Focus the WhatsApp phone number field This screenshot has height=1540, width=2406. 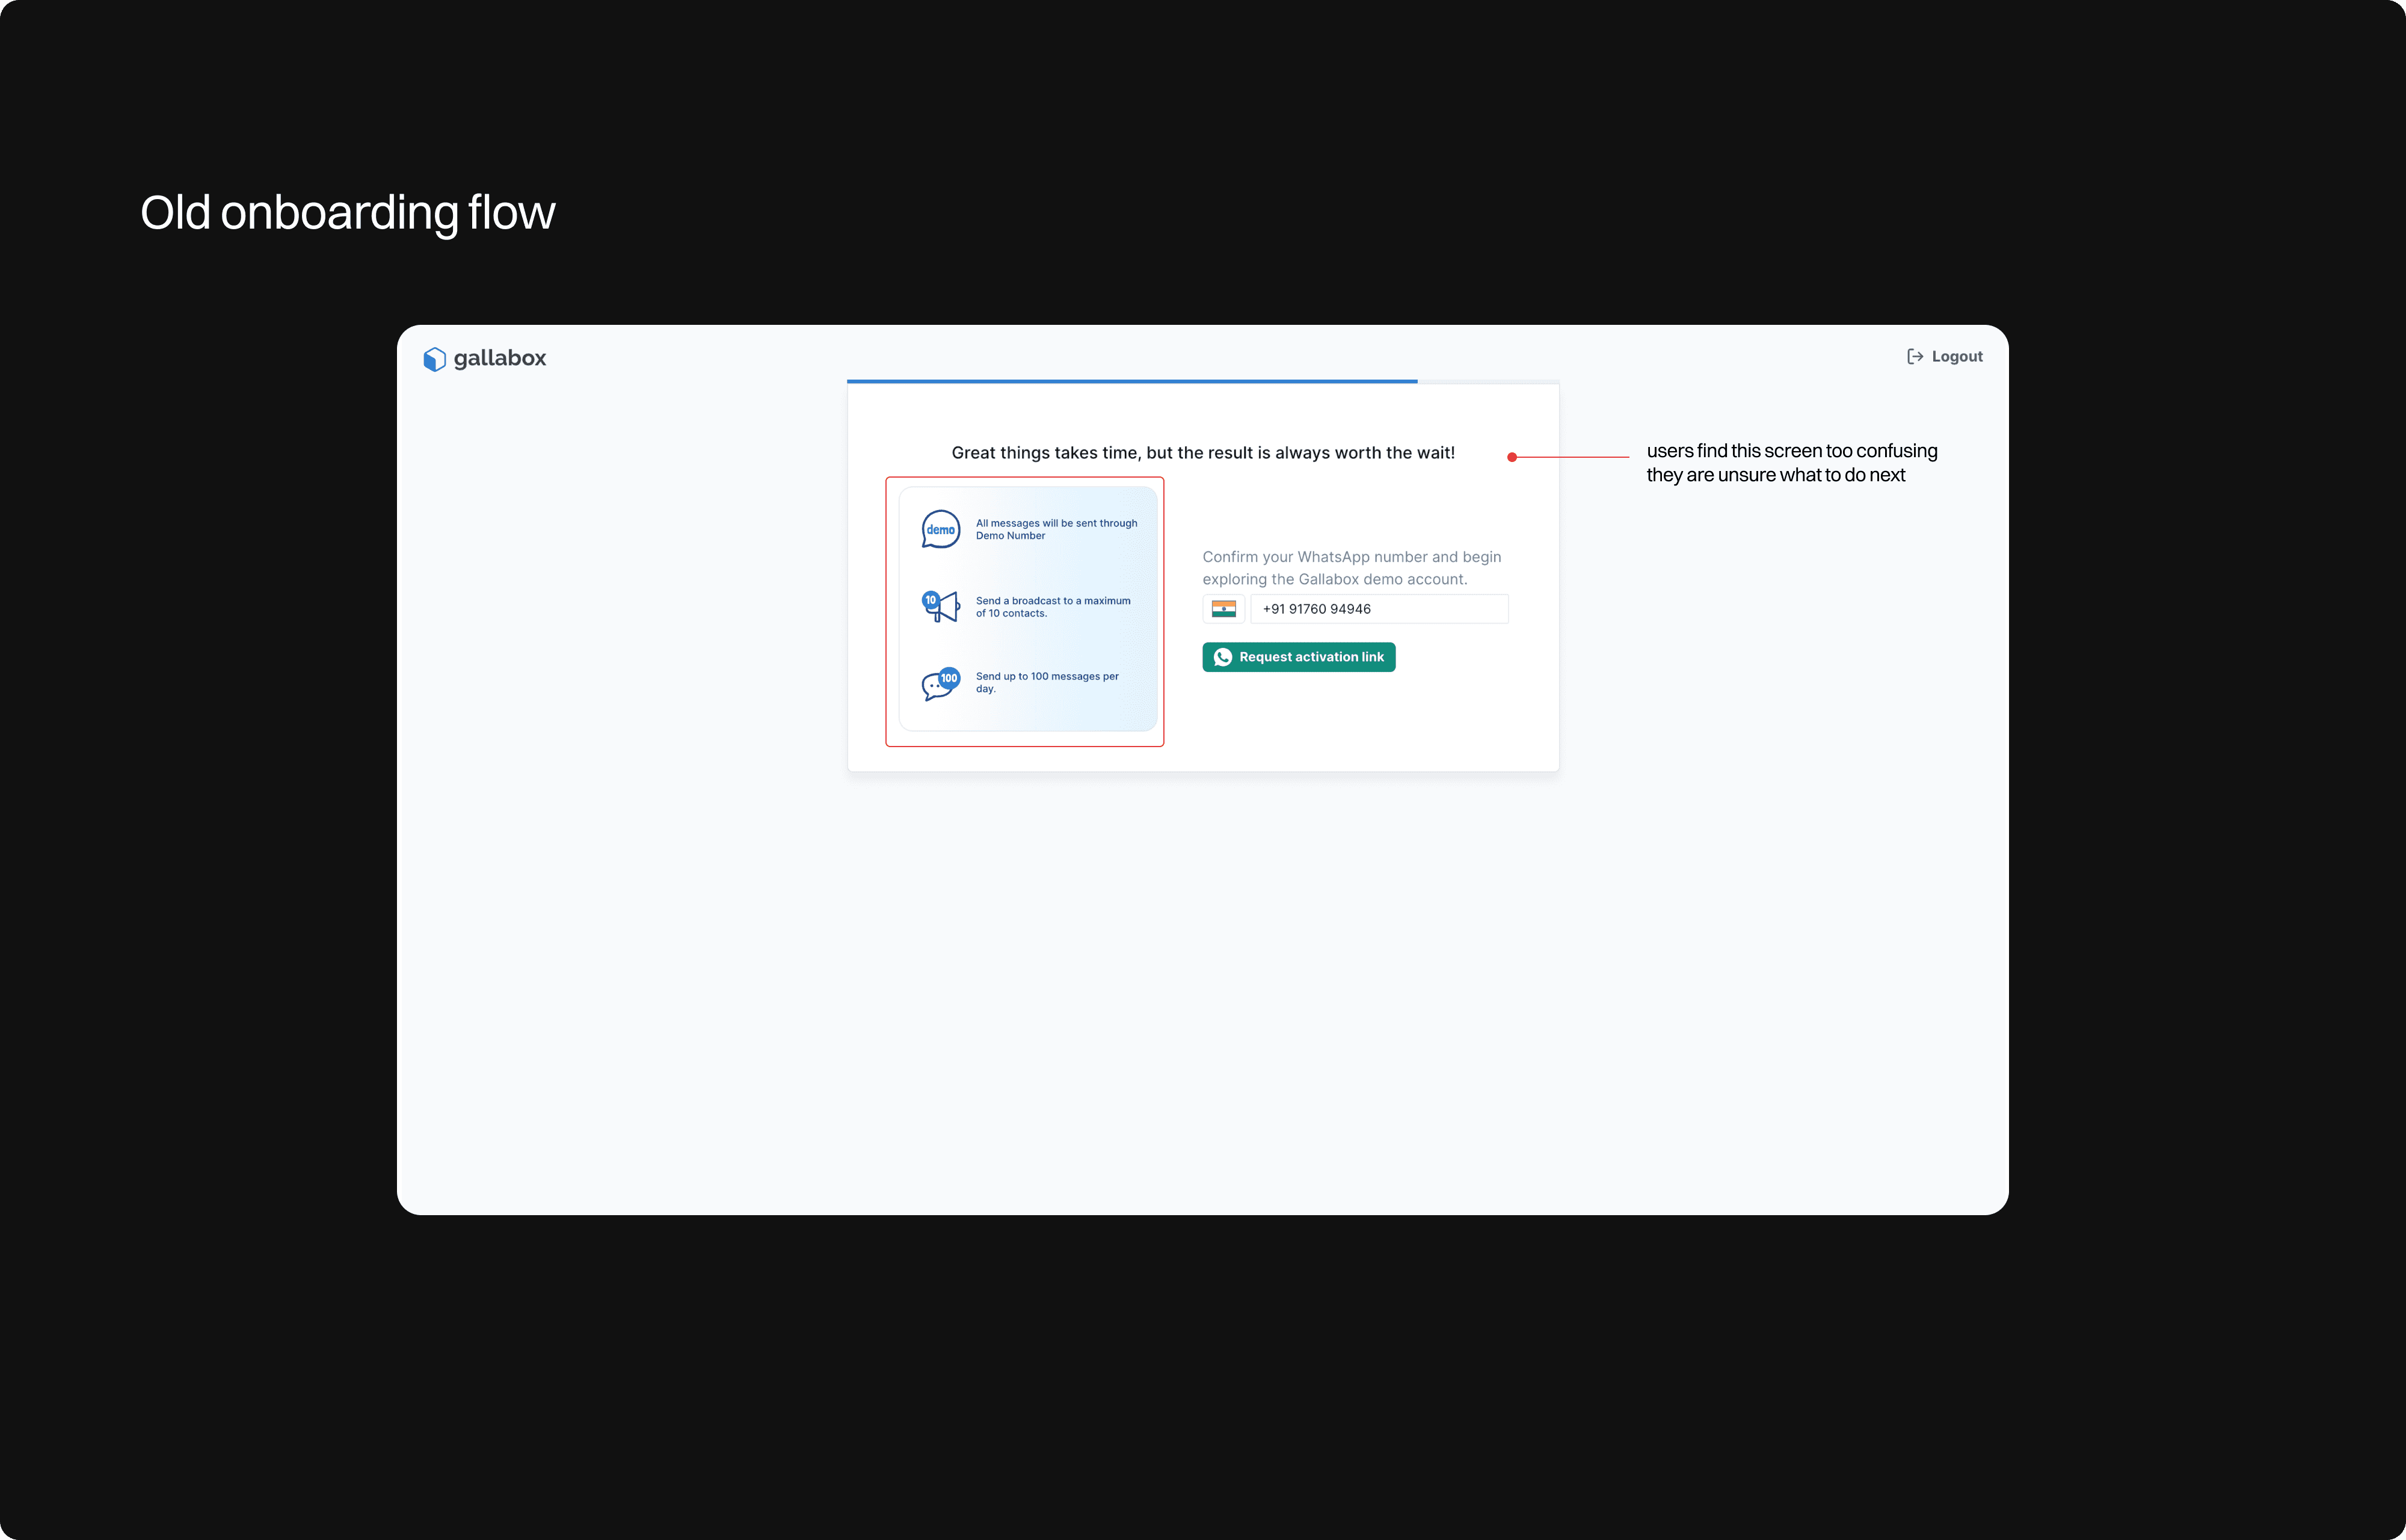coord(1379,609)
